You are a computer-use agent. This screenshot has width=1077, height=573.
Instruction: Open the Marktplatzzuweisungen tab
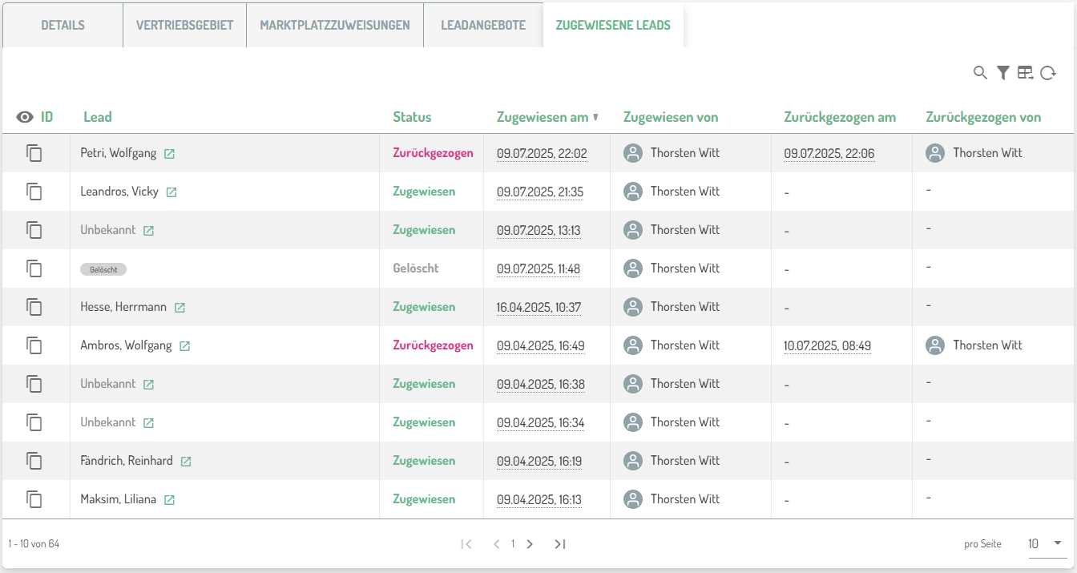335,25
